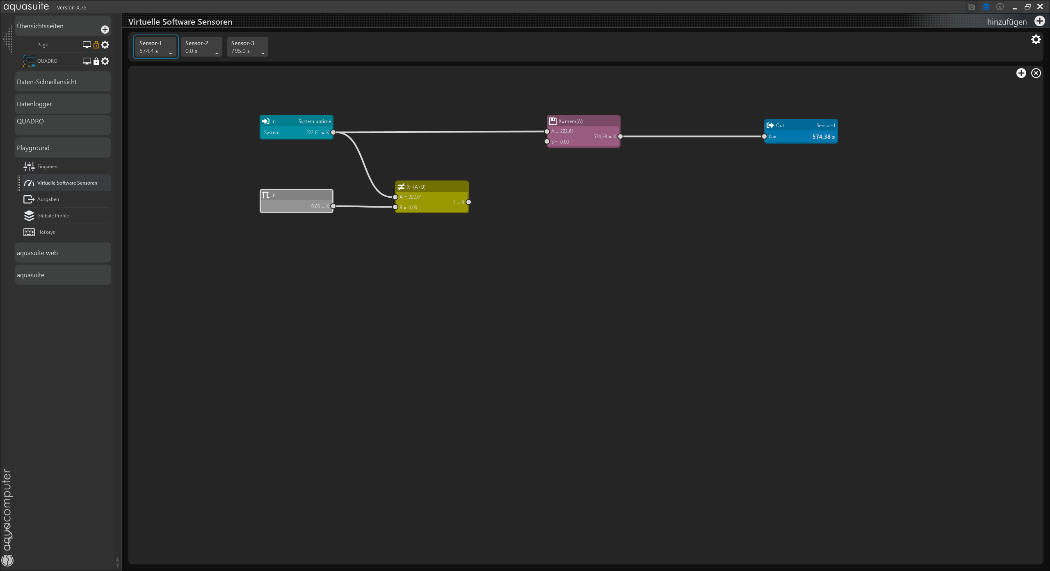This screenshot has height=571, width=1050.
Task: Expand the Datenlogger section
Action: [x=62, y=104]
